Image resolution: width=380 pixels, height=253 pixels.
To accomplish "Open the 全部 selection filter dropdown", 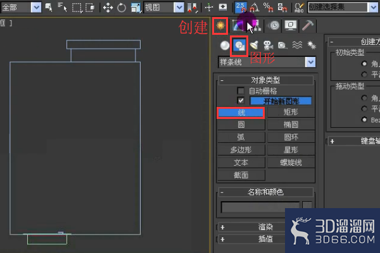I will click(36, 8).
